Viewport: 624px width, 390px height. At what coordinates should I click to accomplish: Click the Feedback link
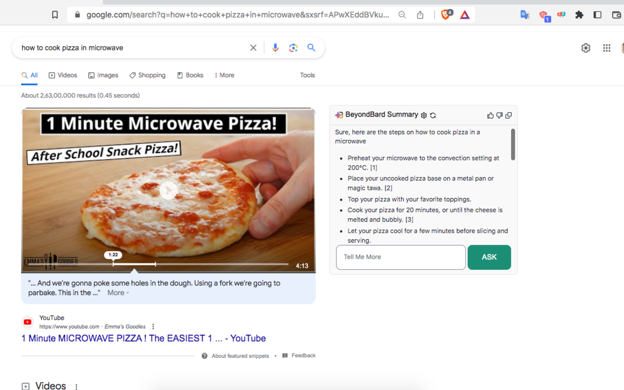click(x=304, y=355)
